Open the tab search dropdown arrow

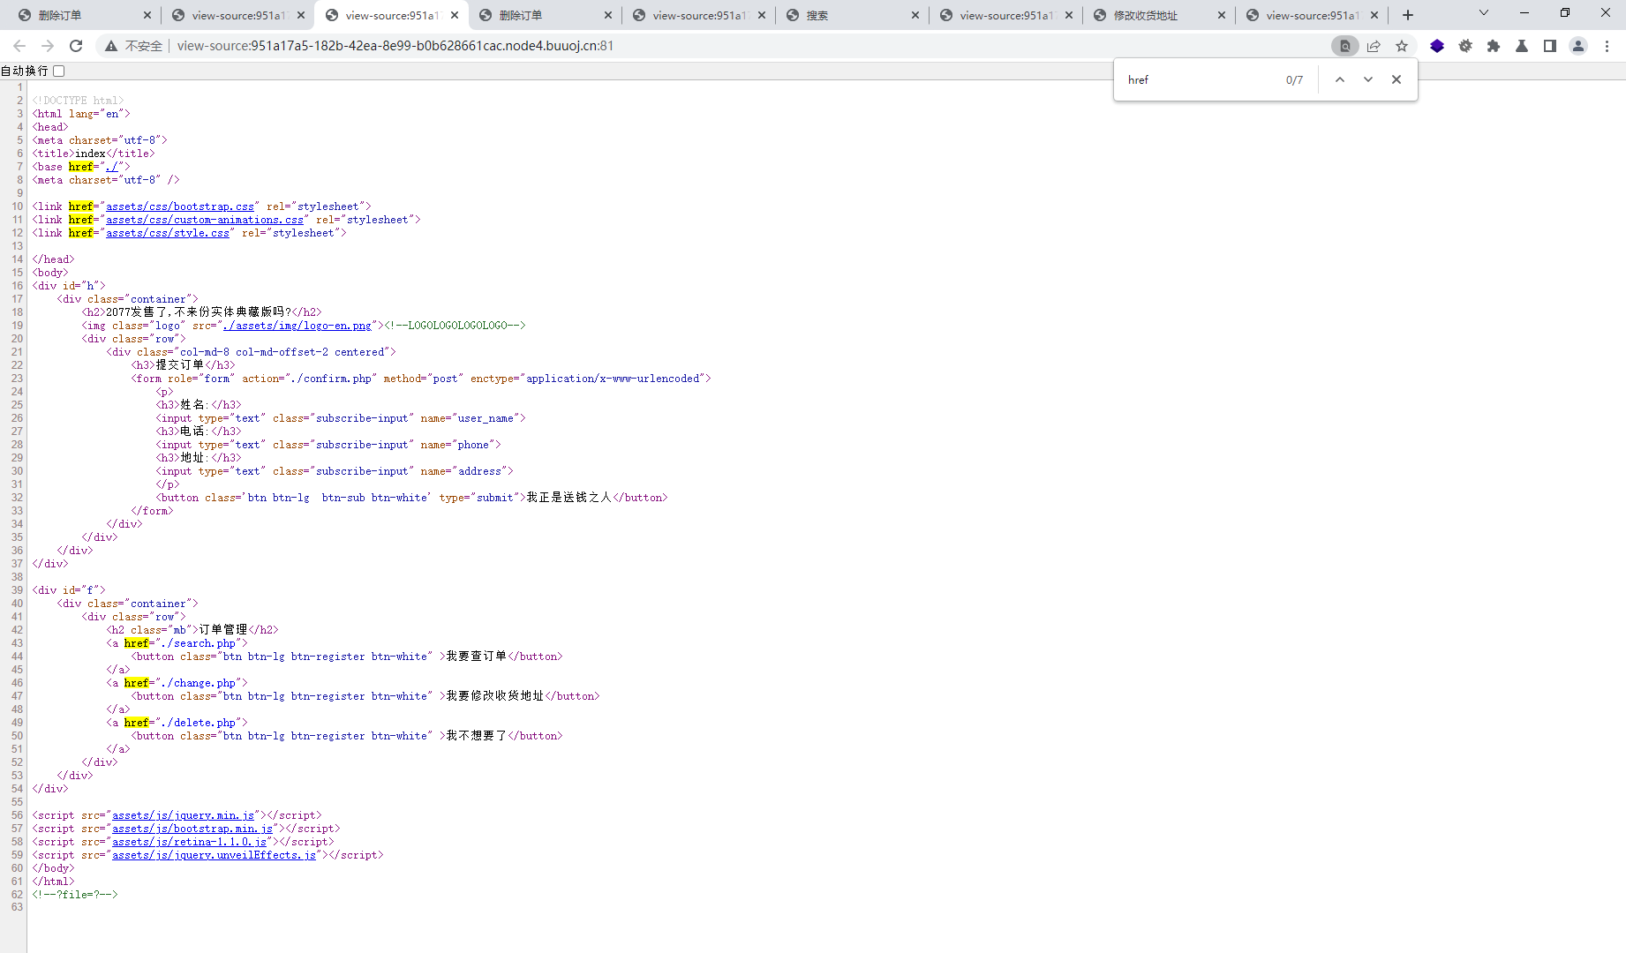click(x=1484, y=13)
